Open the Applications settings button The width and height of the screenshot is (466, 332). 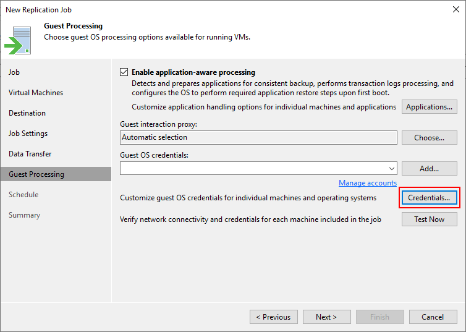click(x=429, y=107)
